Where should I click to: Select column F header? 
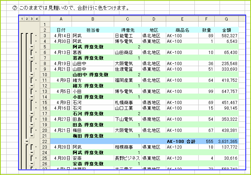[206, 19]
